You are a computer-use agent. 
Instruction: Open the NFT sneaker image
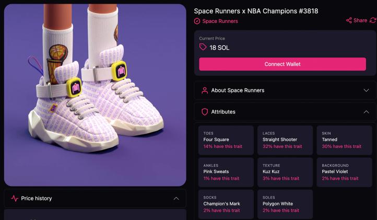click(95, 95)
